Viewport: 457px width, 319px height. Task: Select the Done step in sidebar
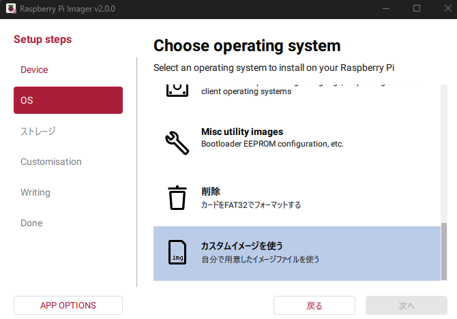click(x=31, y=223)
